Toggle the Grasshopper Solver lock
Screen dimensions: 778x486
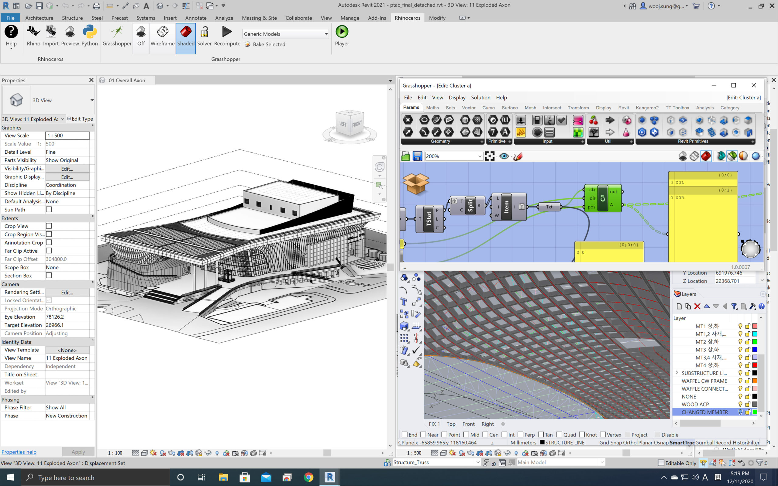tap(204, 36)
